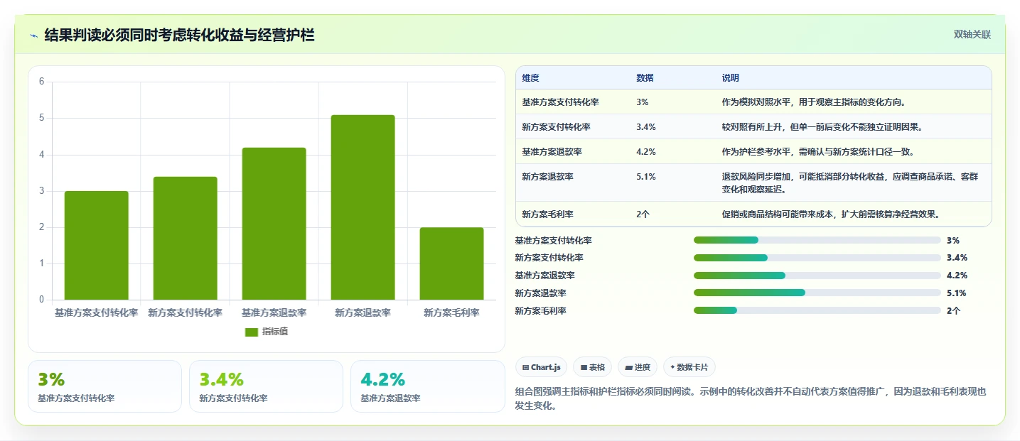Click the page title 结果判读必须同时考虑转化收益与经营护栏
The height and width of the screenshot is (441, 1020).
[x=179, y=36]
